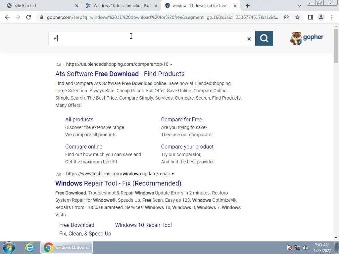Open Ats Software Free Download result
This screenshot has width=339, height=254.
(x=120, y=74)
